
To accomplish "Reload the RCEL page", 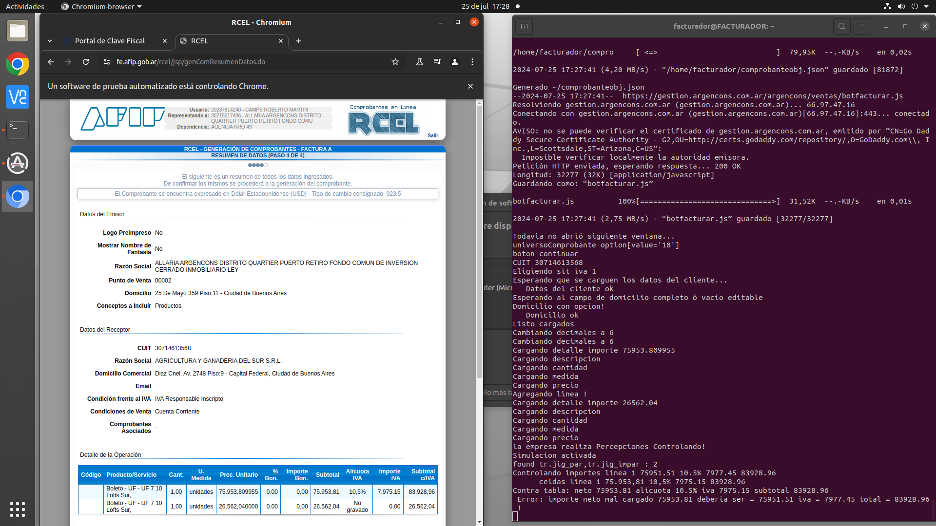I will [86, 62].
